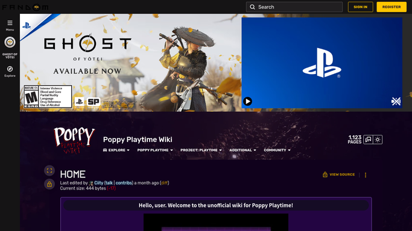This screenshot has height=231, width=412.
Task: Toggle the light/dark theme sun icon
Action: point(378,140)
